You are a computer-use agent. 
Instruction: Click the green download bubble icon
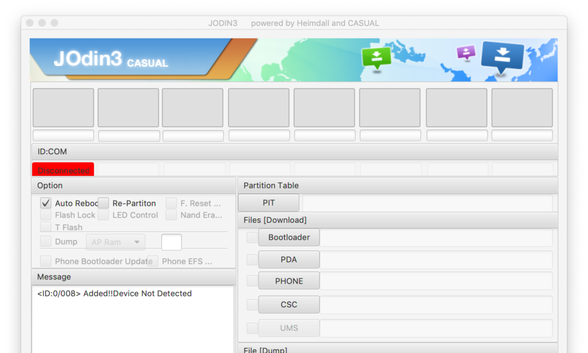376,57
